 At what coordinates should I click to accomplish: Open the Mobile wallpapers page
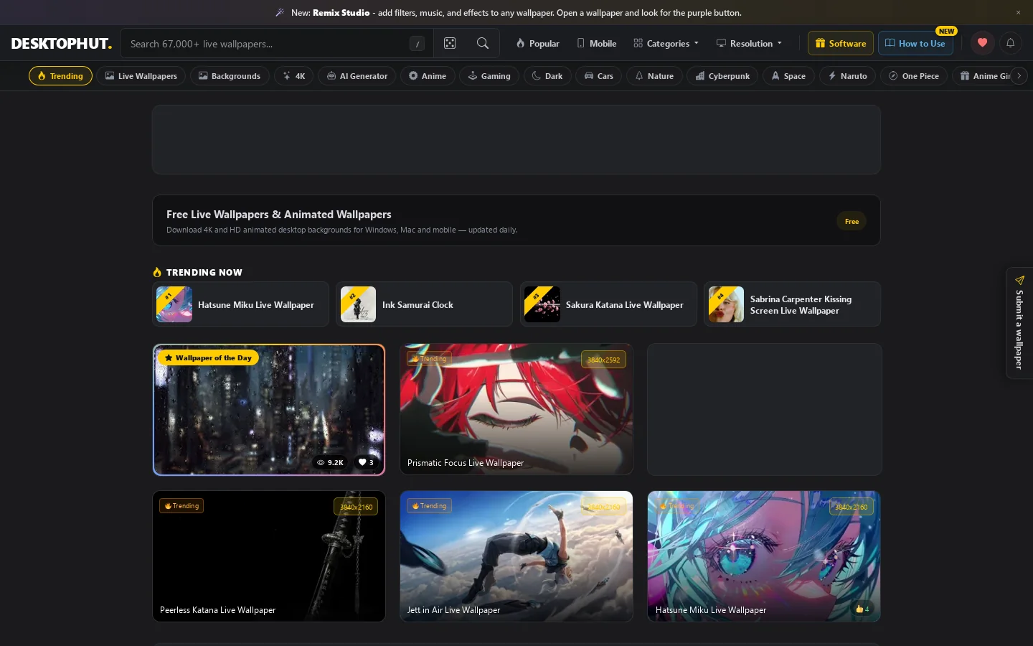point(597,44)
